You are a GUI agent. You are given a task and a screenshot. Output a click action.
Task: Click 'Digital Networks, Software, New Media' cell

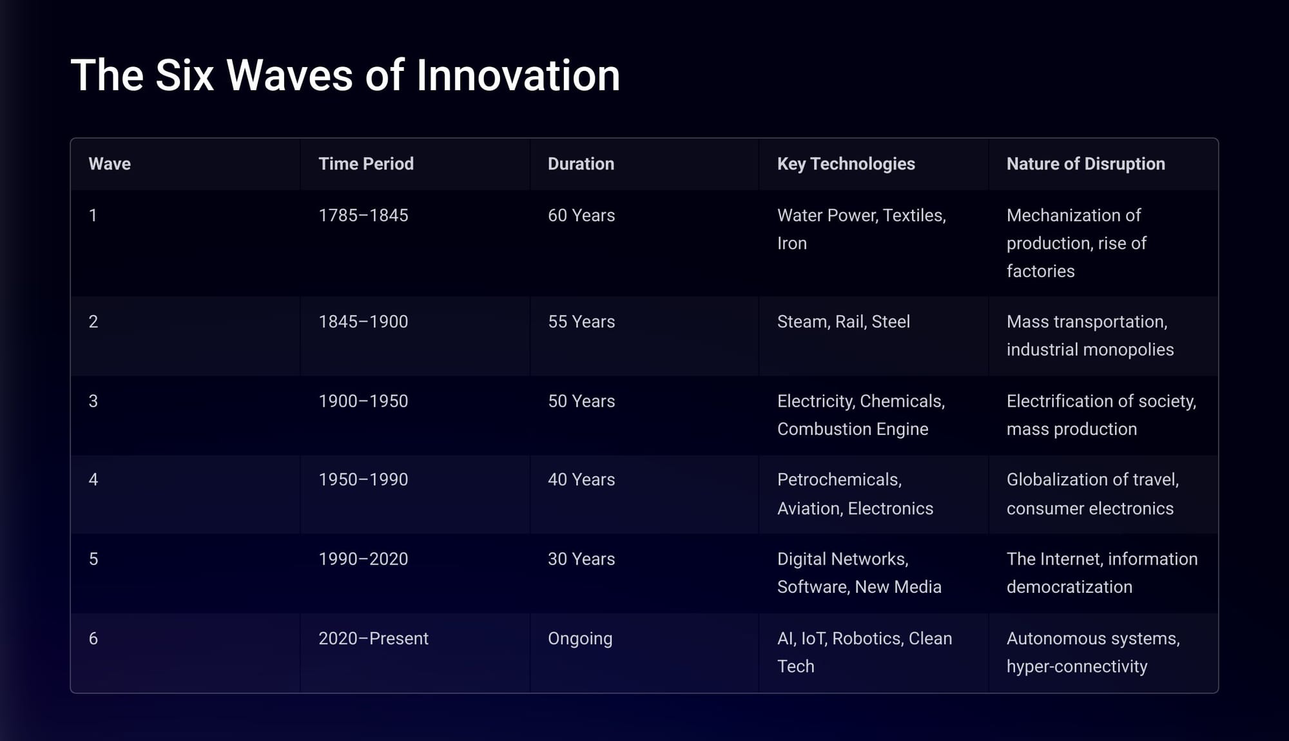[874, 573]
